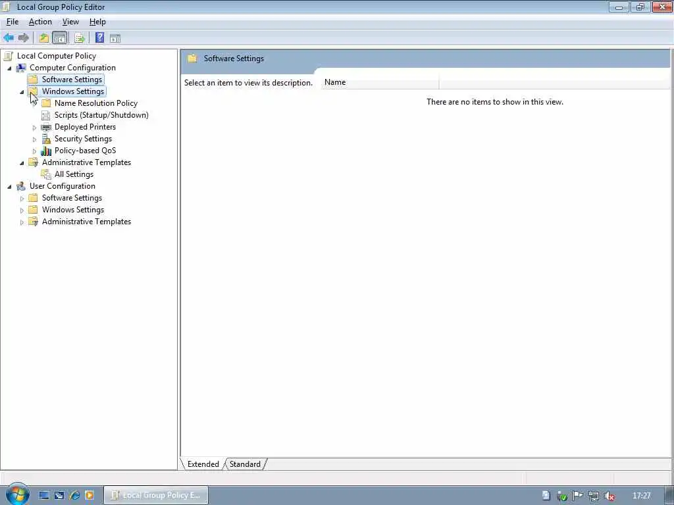674x505 pixels.
Task: Expand the Deployed Printers node
Action: (x=34, y=128)
